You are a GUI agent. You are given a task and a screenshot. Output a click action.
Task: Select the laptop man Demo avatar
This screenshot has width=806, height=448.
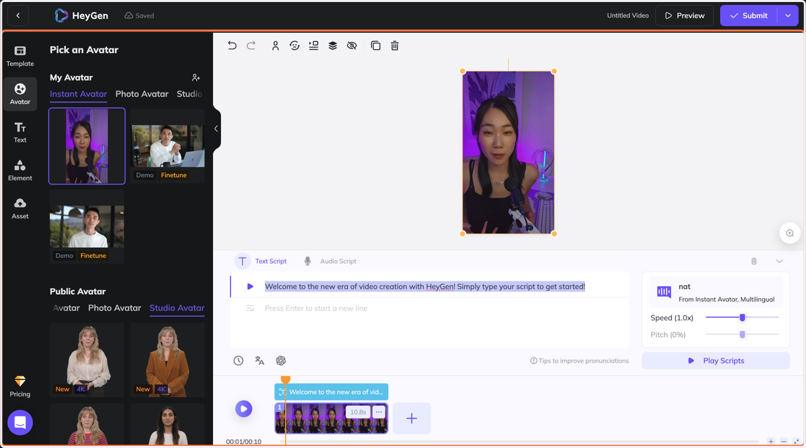(168, 146)
